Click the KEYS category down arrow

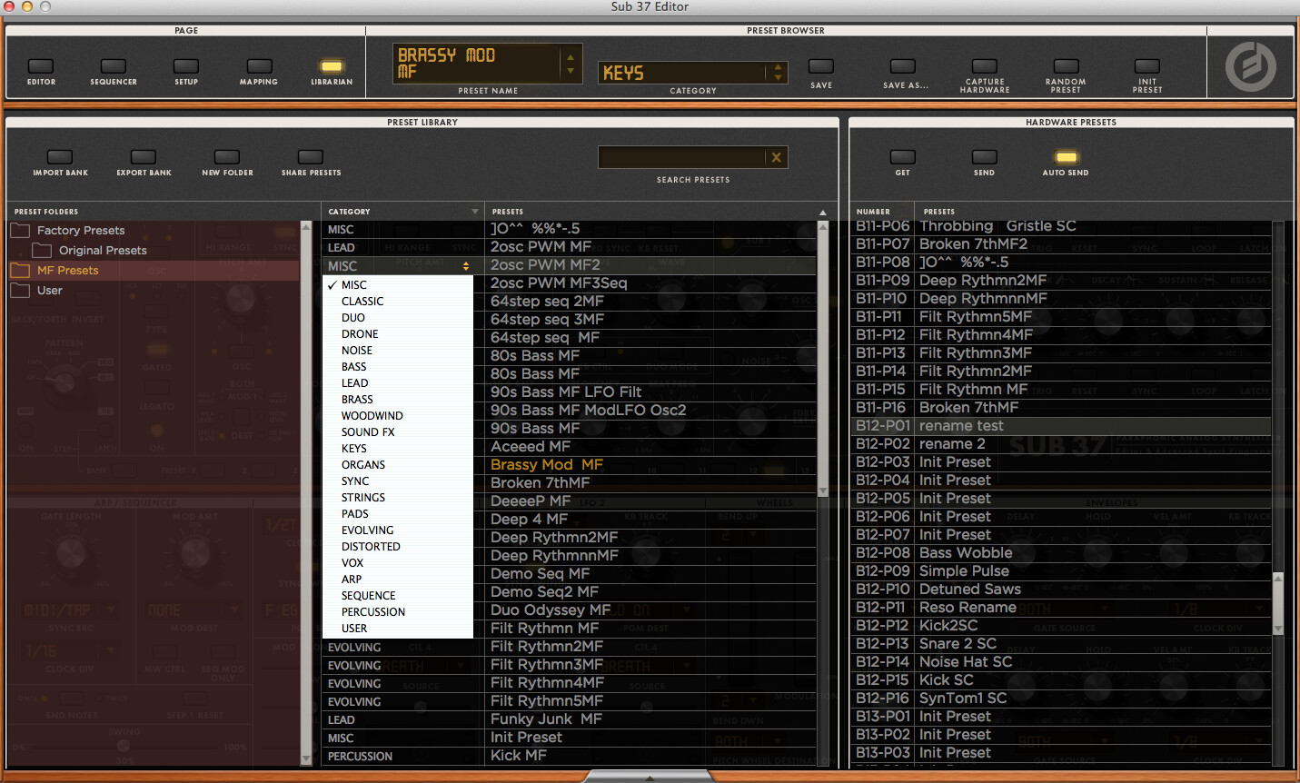point(778,78)
